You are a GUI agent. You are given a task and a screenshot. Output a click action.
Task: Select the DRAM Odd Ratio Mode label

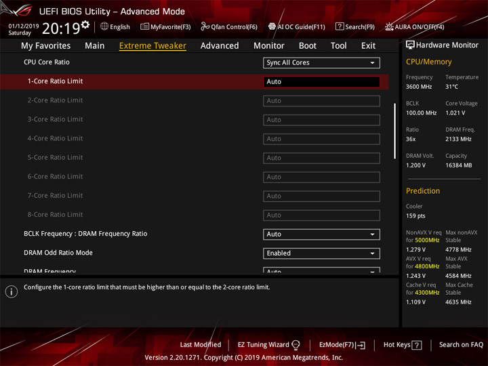[58, 253]
